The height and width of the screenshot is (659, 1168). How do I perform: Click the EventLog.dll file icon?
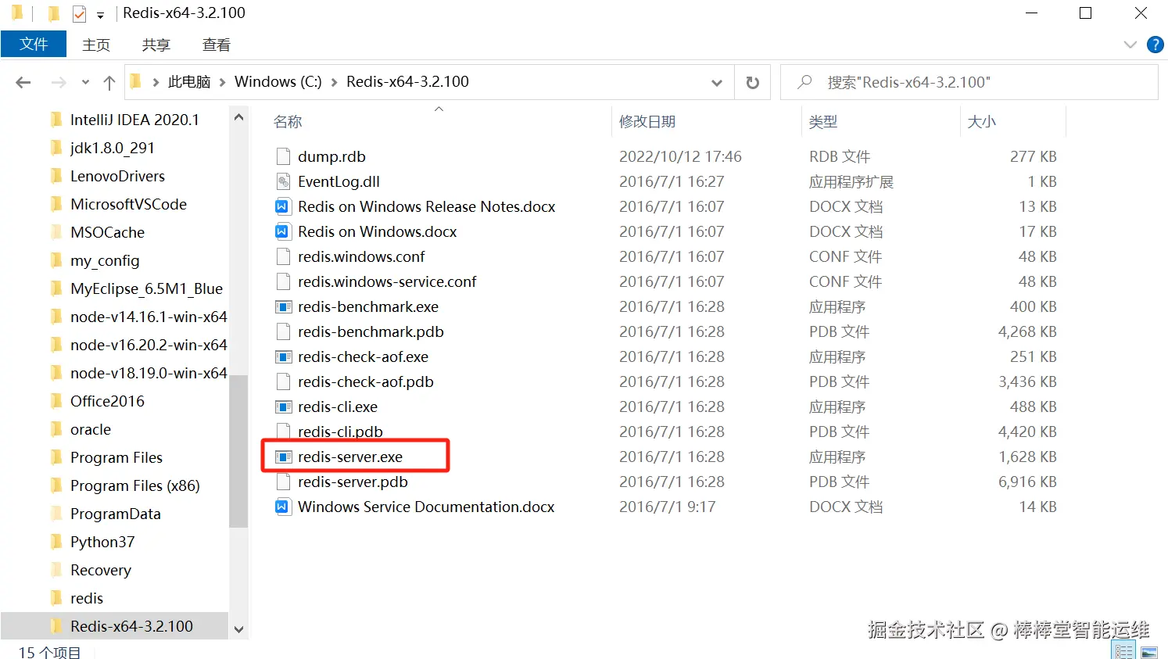(283, 181)
